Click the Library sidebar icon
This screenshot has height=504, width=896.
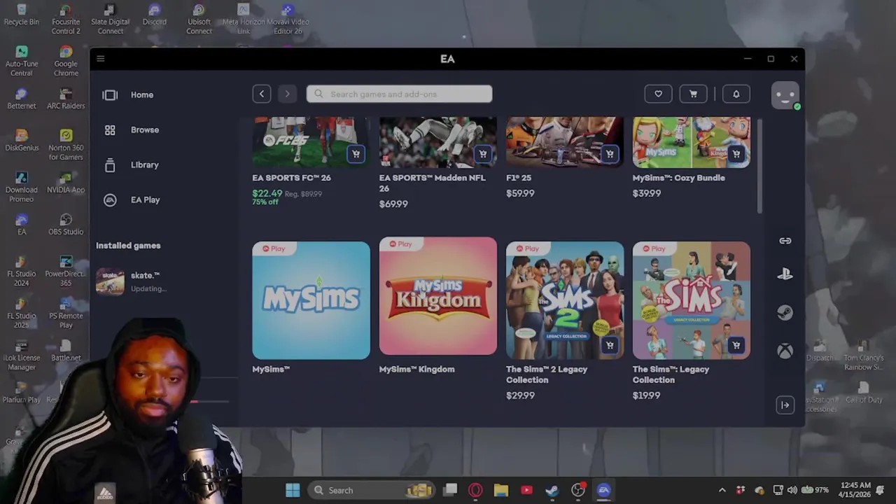click(110, 164)
